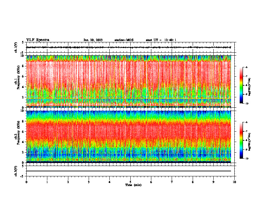
Task: Click the "VLF Spectra" title text
Action: click(38, 40)
